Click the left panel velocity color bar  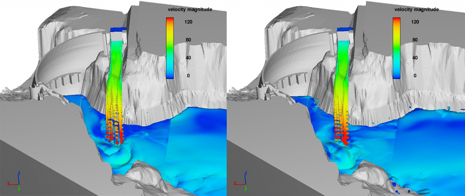(170, 48)
